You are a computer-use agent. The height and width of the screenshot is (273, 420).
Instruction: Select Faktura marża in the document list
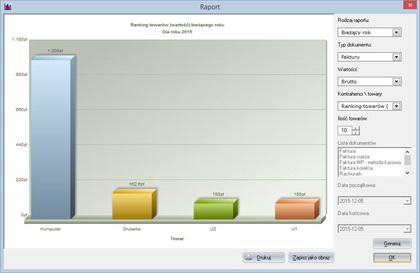(x=354, y=156)
